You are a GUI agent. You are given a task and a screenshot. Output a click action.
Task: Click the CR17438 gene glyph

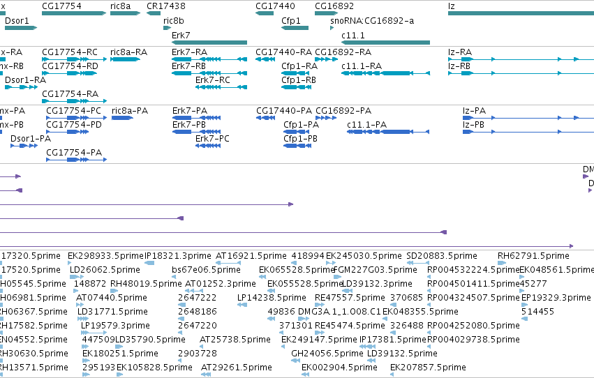pyautogui.click(x=154, y=13)
